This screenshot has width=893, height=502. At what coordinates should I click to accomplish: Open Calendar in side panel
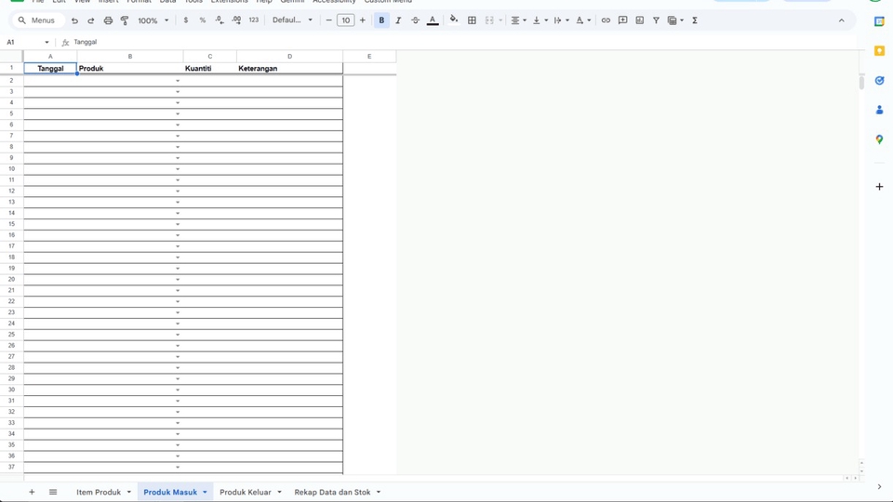point(879,21)
